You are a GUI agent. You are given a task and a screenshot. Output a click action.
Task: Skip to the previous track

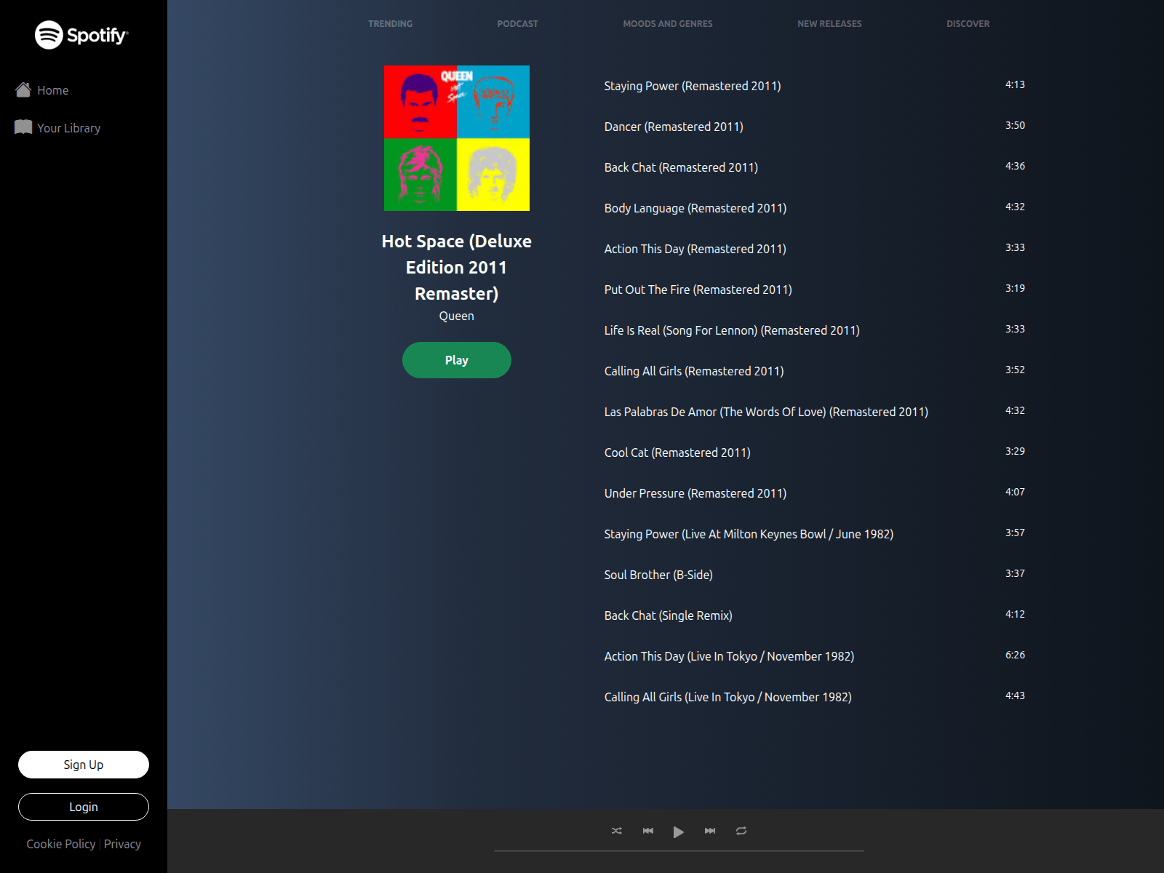[648, 831]
